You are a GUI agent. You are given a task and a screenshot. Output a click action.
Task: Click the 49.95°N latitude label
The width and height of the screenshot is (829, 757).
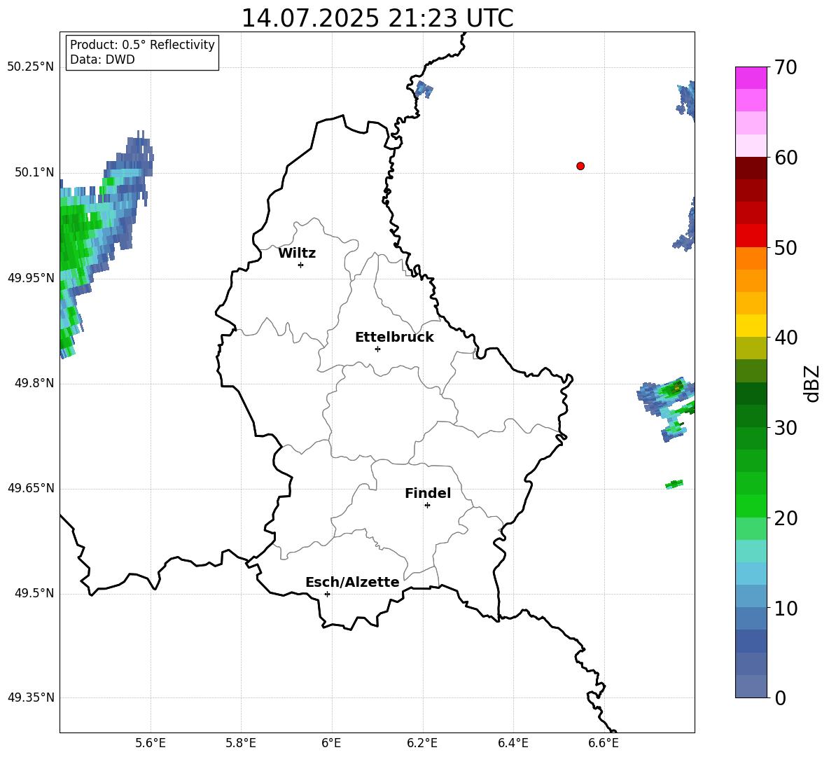pyautogui.click(x=31, y=277)
